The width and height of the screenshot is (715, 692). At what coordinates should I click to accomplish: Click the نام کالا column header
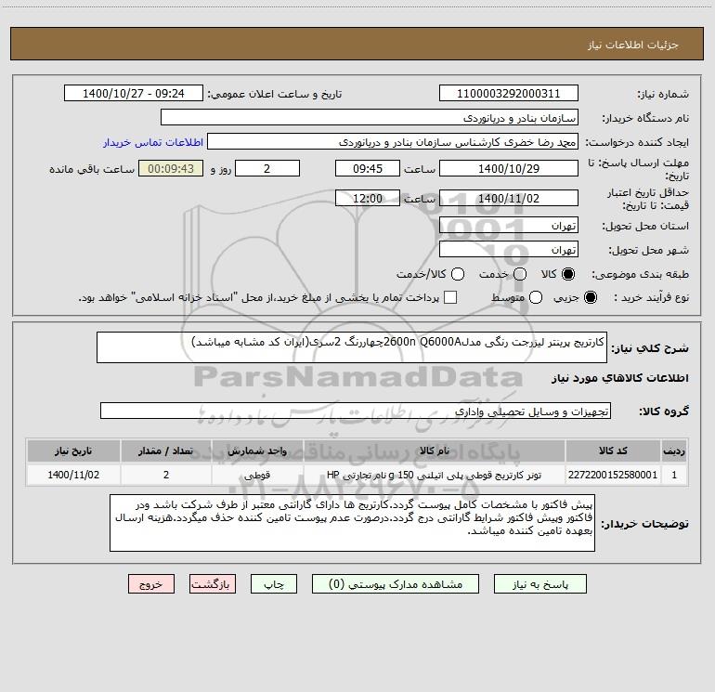point(435,450)
